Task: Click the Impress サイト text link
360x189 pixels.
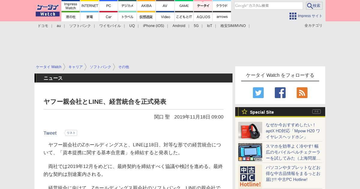Action: tap(310, 16)
